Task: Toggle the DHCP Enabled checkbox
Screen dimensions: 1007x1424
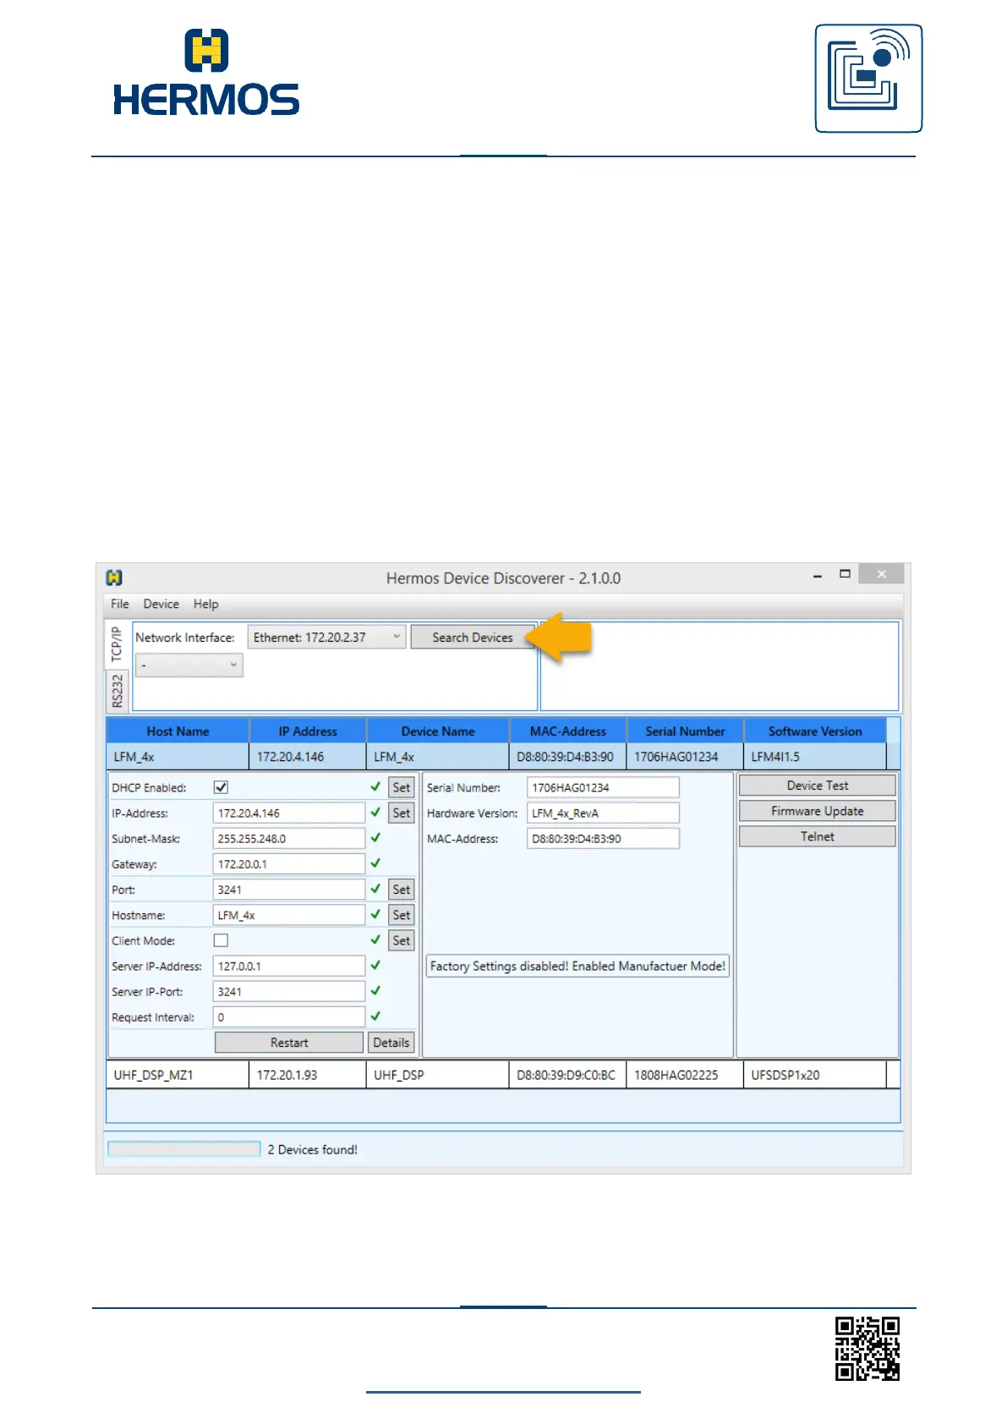Action: pos(221,787)
